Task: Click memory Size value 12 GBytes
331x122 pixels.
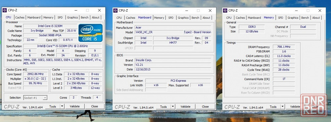Action: [252, 31]
